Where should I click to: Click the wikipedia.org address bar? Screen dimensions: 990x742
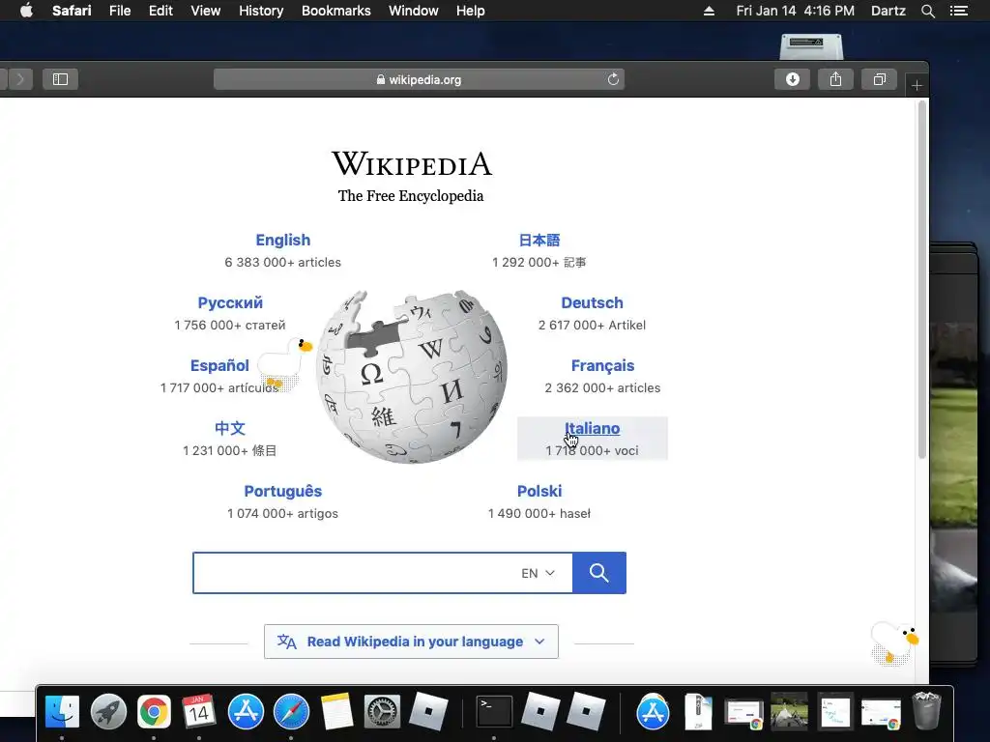pos(419,79)
